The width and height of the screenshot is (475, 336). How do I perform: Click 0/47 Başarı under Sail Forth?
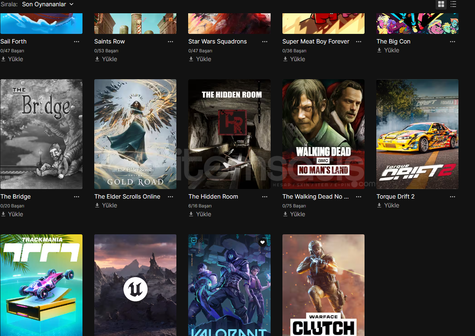tap(12, 51)
